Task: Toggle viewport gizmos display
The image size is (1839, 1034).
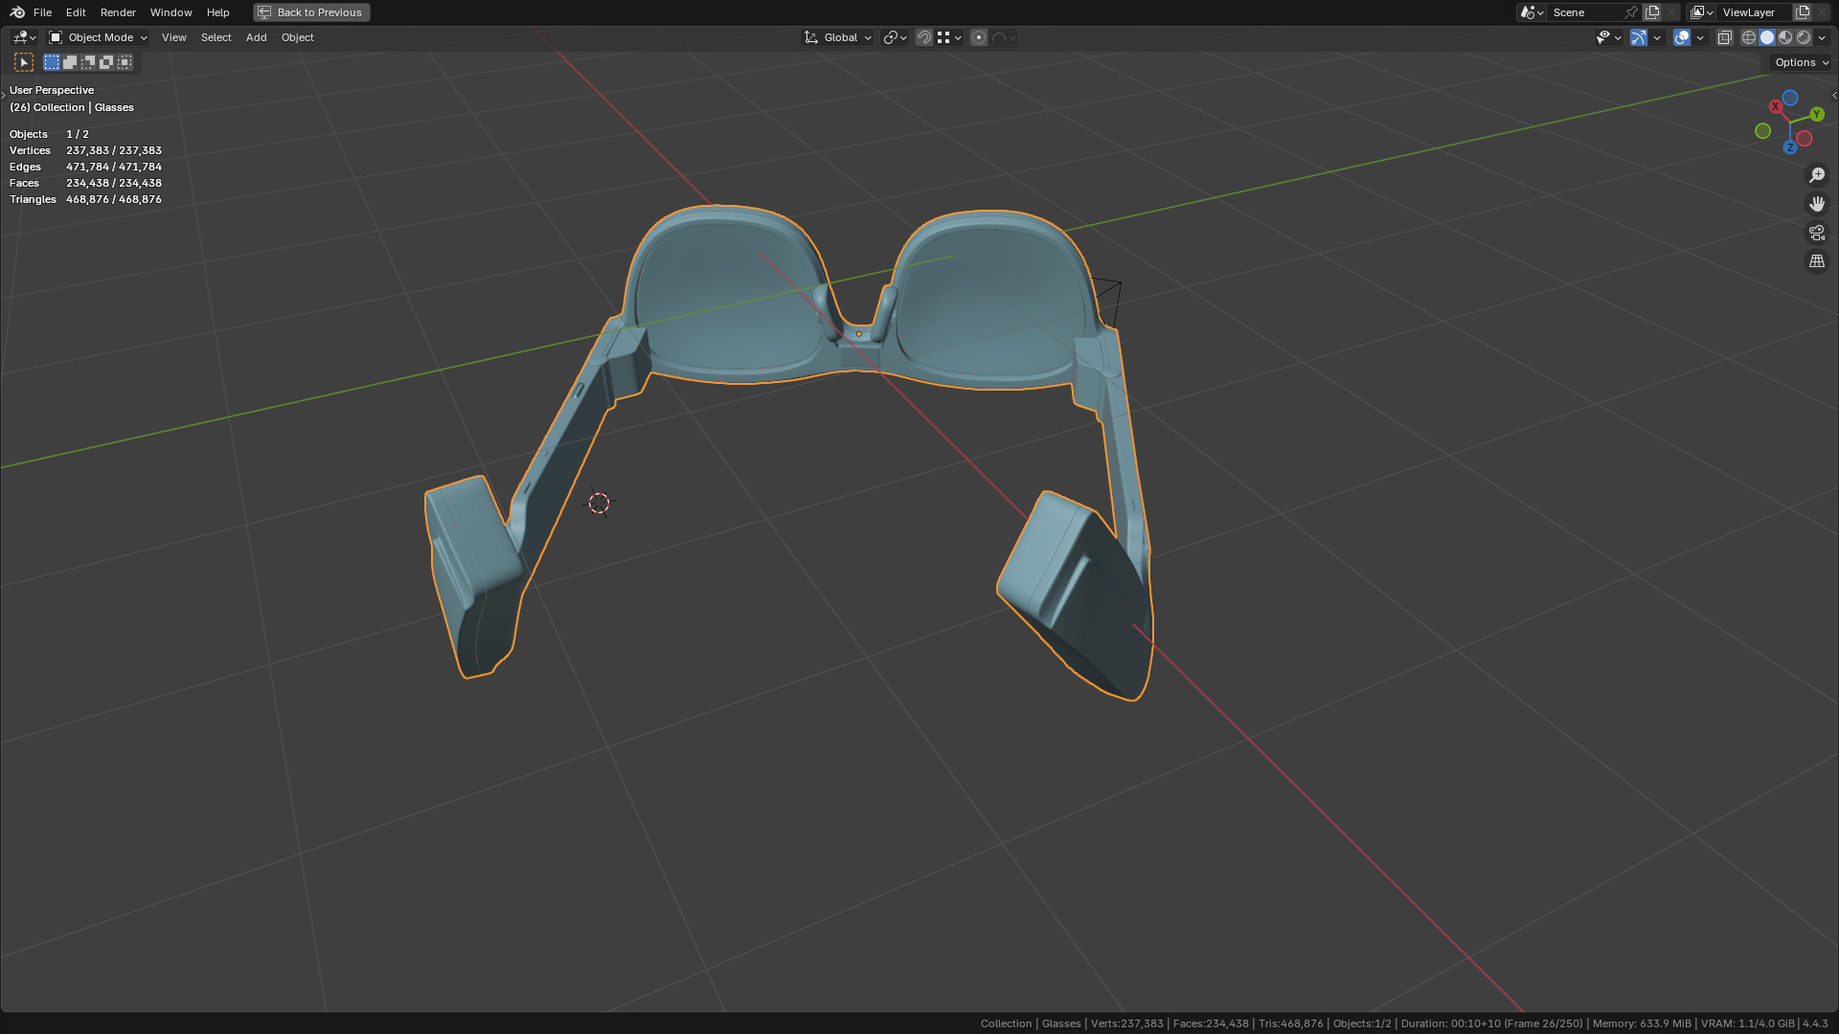Action: tap(1639, 37)
